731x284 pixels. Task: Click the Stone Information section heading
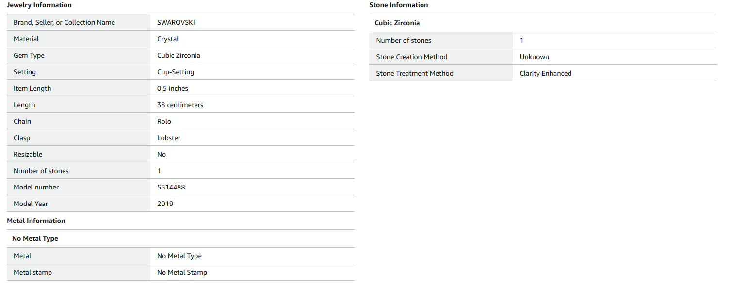(x=399, y=5)
